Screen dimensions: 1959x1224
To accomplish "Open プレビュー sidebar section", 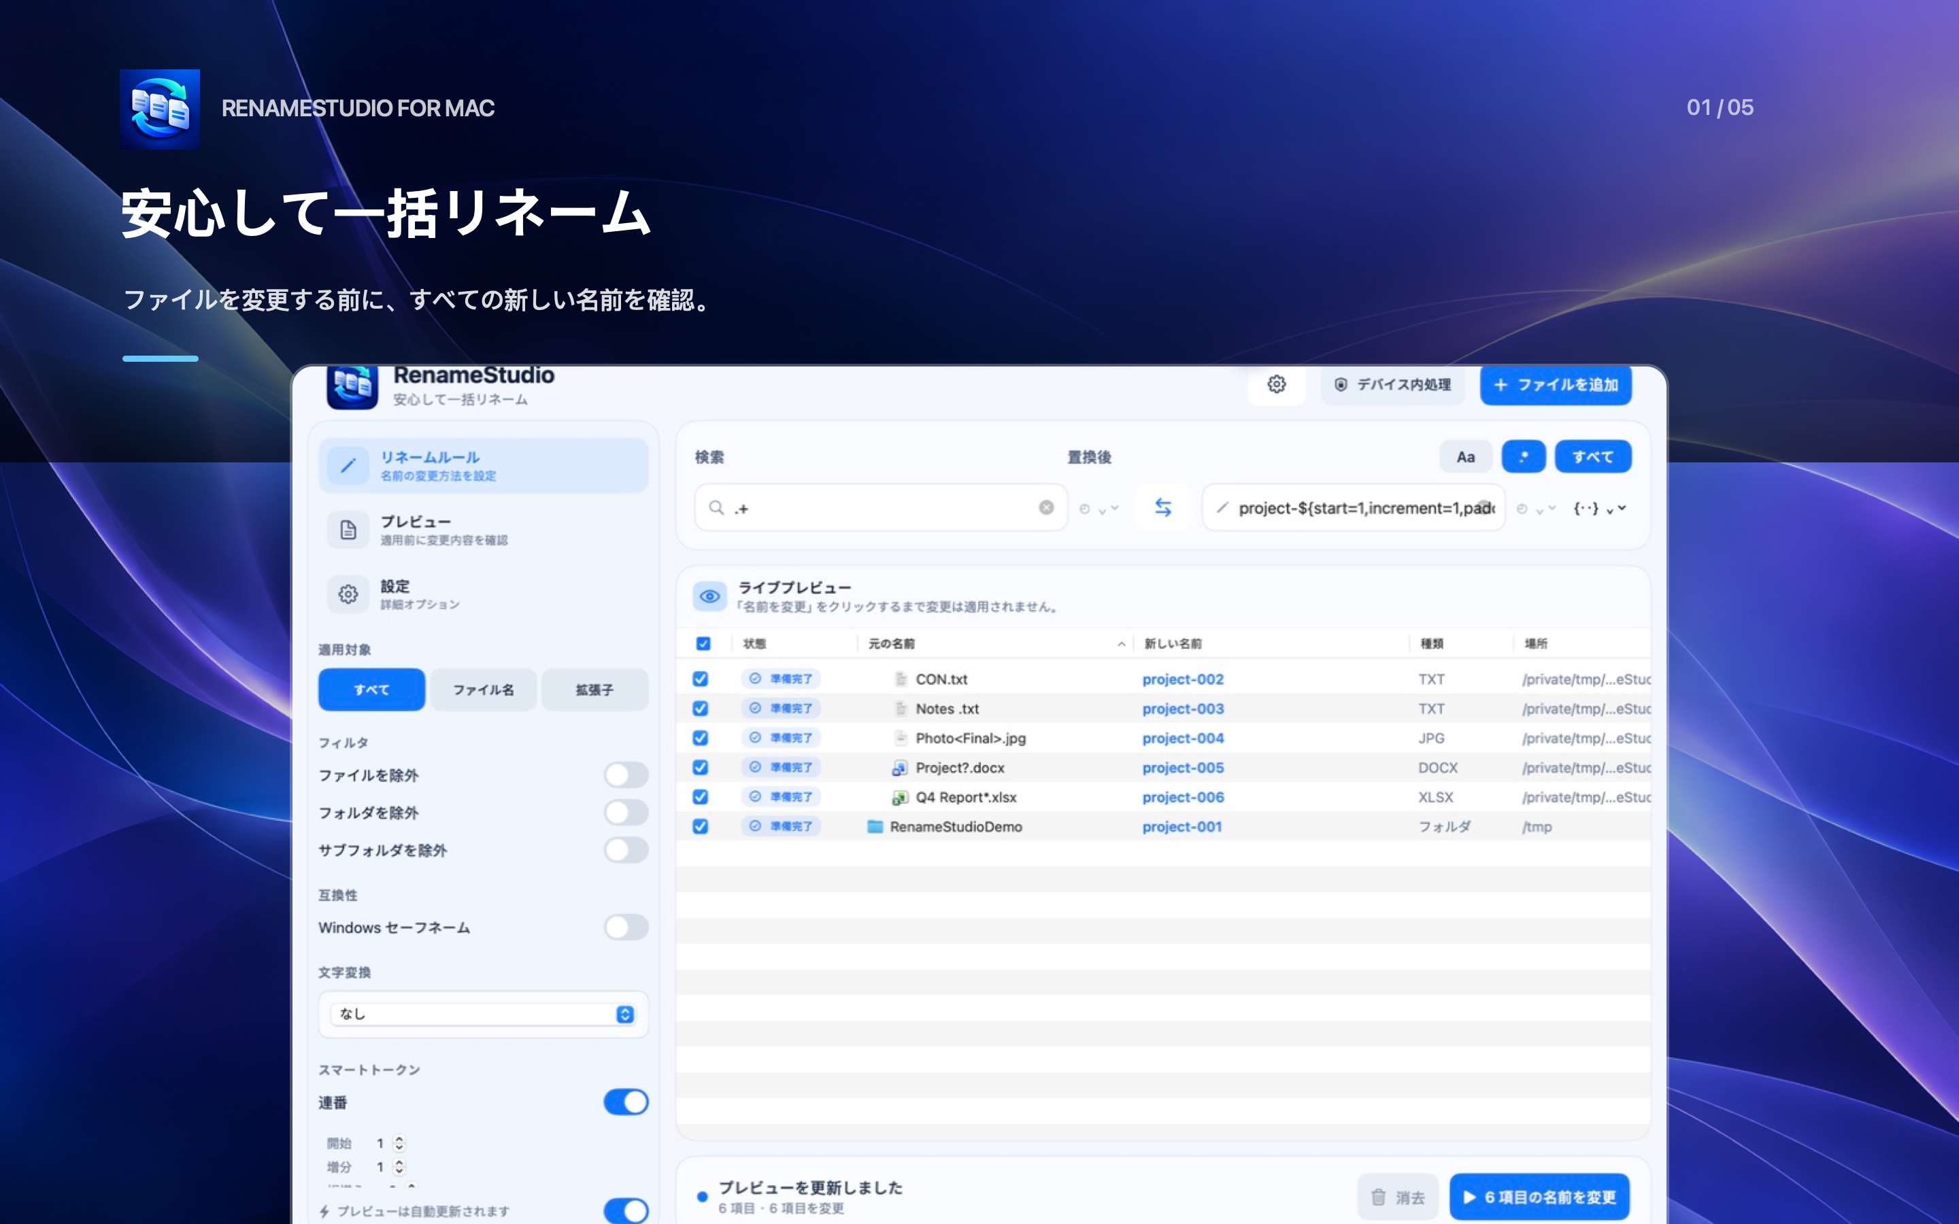I will point(483,530).
